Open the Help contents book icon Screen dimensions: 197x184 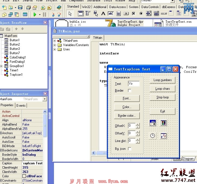59,7
